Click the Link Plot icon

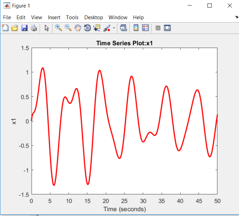pyautogui.click(x=123, y=28)
